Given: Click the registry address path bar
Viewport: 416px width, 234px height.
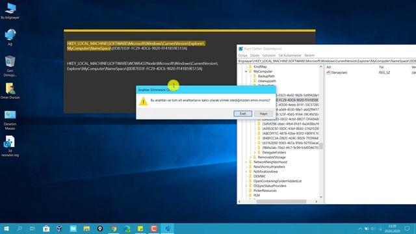Looking at the screenshot, I should [x=327, y=61].
